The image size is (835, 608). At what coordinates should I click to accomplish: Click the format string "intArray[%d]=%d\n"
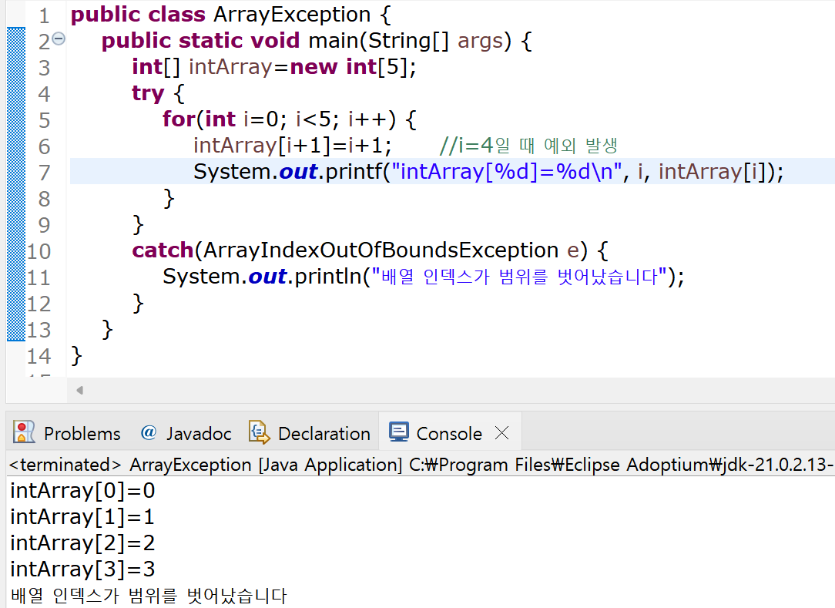pyautogui.click(x=506, y=172)
